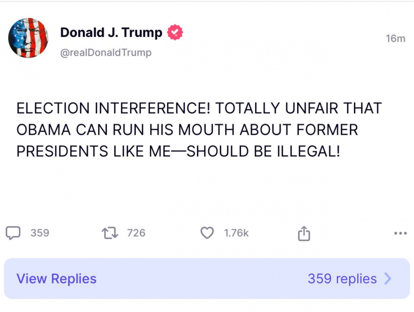Open the share icon for this post
The width and height of the screenshot is (414, 312).
click(304, 234)
